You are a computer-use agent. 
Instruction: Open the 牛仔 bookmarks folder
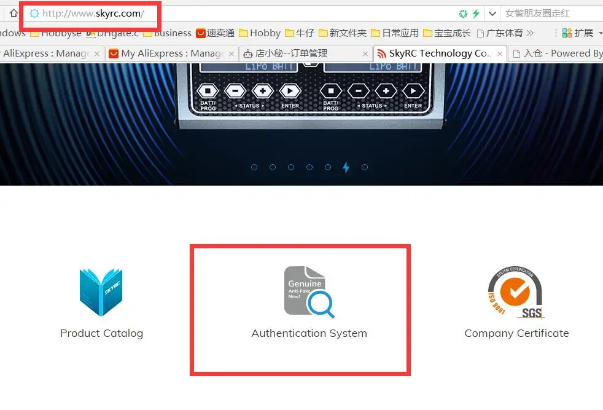click(300, 33)
